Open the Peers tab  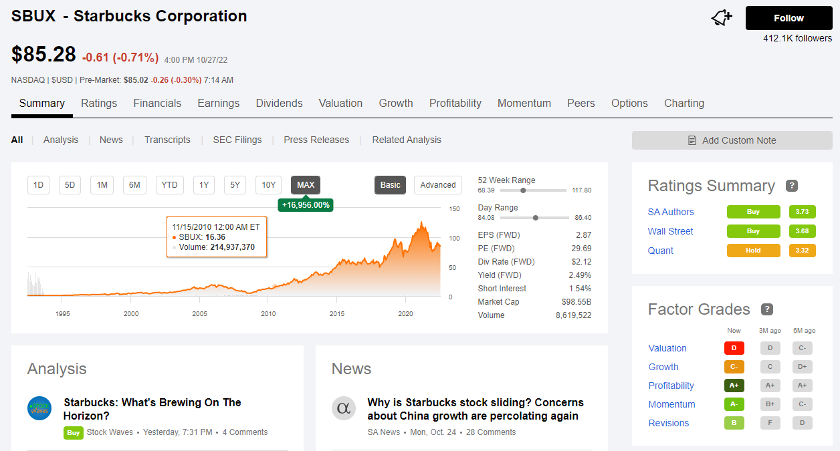click(581, 104)
